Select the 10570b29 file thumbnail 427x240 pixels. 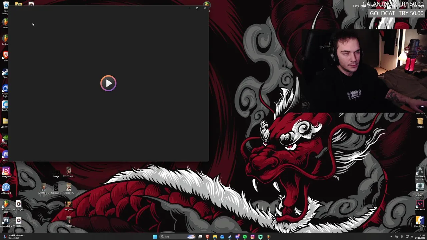56,189
